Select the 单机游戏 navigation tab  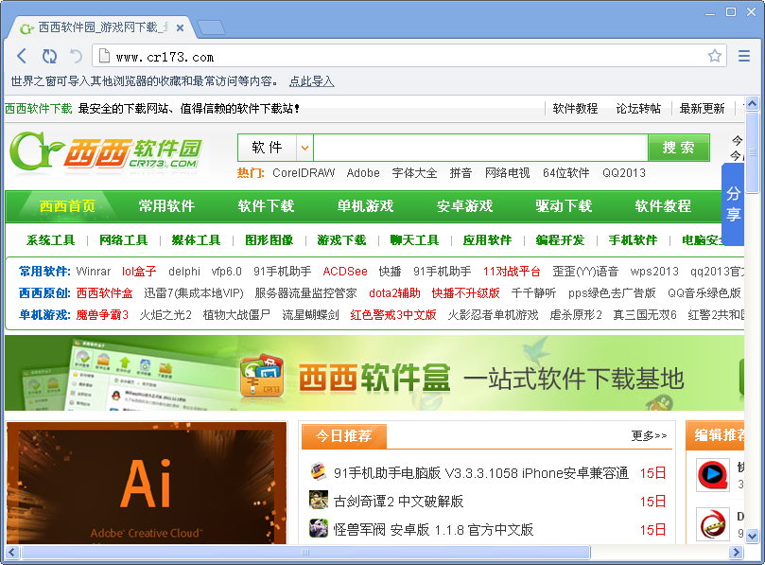click(365, 206)
